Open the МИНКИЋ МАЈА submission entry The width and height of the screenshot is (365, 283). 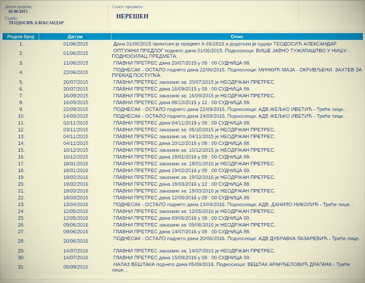(237, 72)
